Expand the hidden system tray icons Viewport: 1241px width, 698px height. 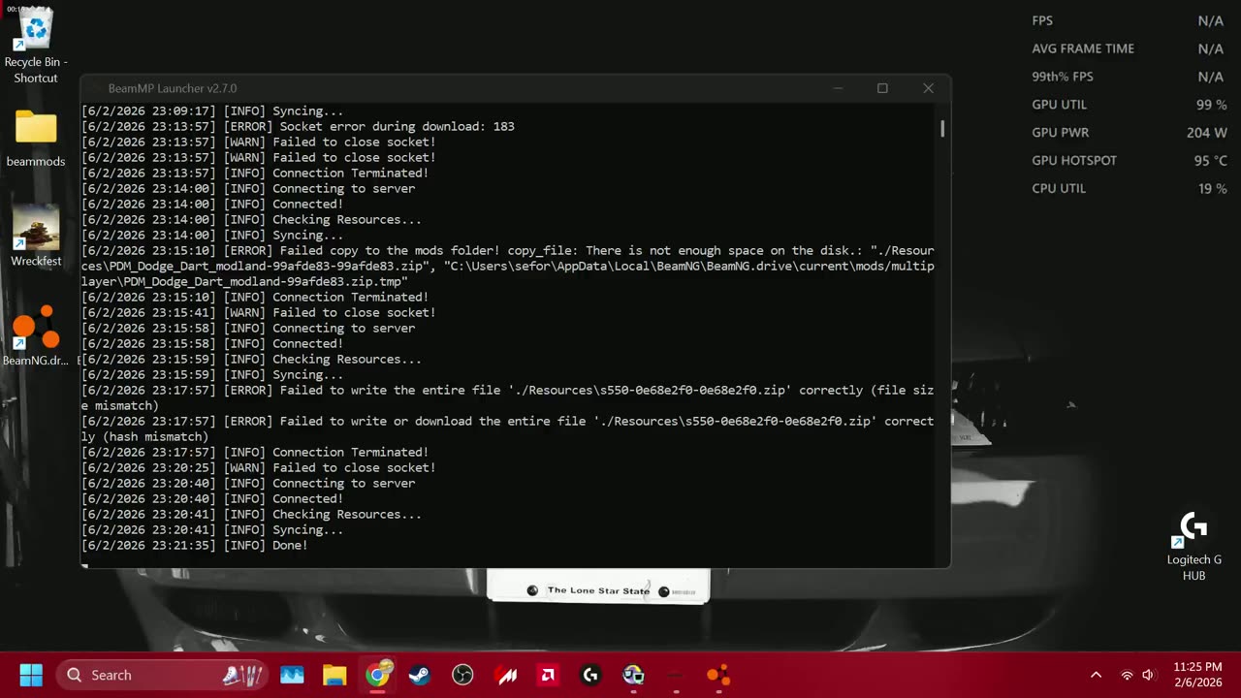[1096, 675]
